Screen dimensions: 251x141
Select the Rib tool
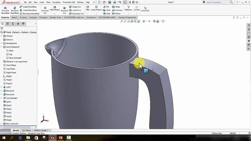click(x=106, y=7)
